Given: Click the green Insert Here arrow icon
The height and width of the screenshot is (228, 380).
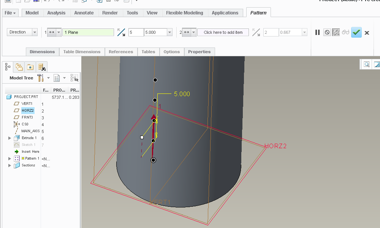Looking at the screenshot, I should click(16, 152).
